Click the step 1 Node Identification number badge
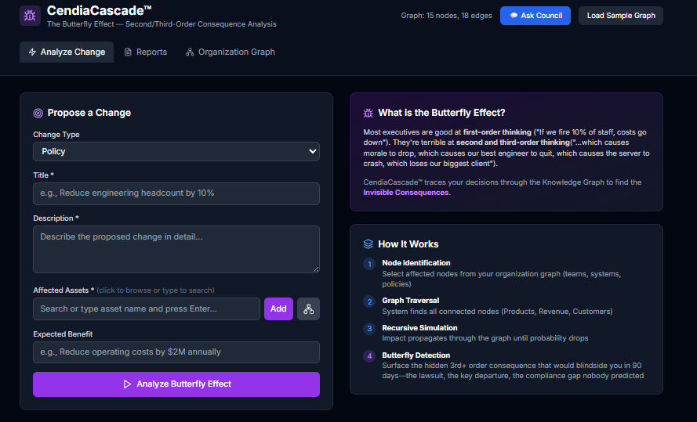Screen dimensions: 697x422 [x=369, y=264]
